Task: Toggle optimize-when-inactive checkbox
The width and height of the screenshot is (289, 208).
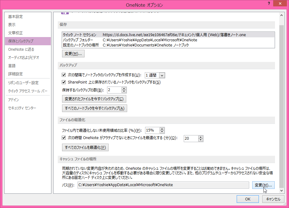Action: [x=64, y=138]
